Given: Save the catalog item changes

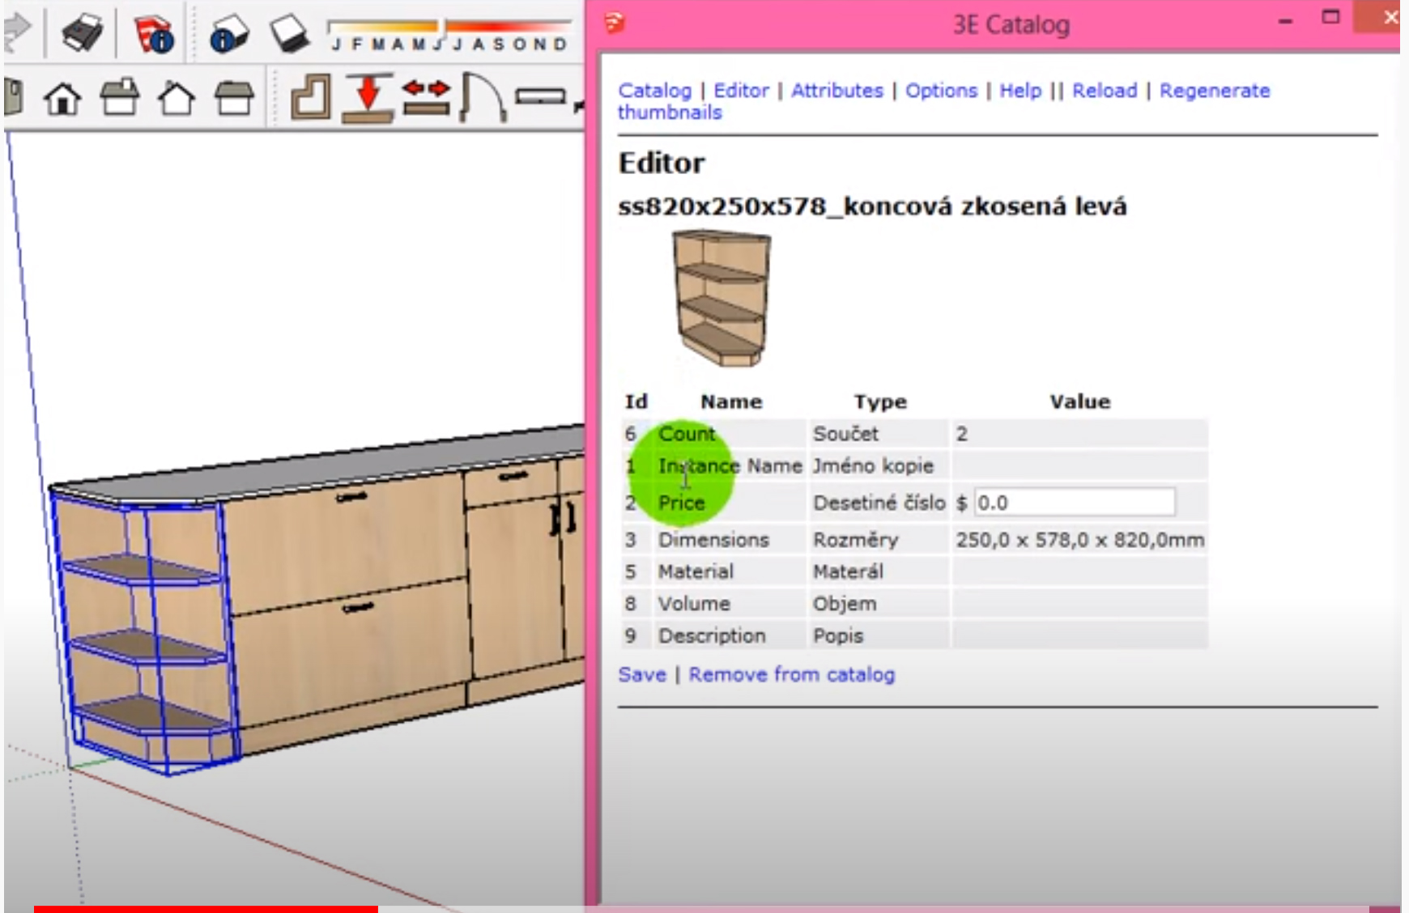Looking at the screenshot, I should click(642, 674).
